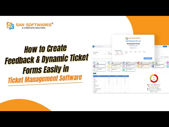Open the green Work In Progress card icon

(x=124, y=70)
